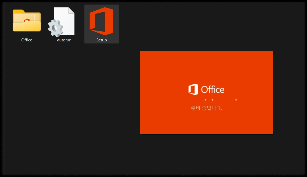Select the autorun file icon
Image resolution: width=307 pixels, height=177 pixels.
(61, 22)
